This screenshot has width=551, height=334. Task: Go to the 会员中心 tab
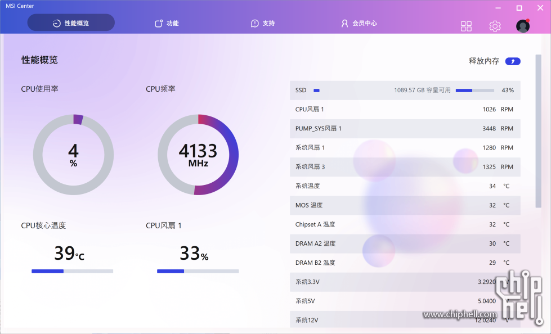pyautogui.click(x=359, y=23)
